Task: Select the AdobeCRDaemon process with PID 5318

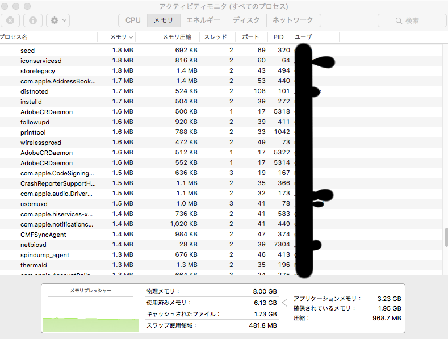Action: pos(47,112)
